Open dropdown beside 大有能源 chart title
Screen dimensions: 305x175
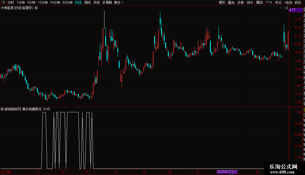36,8
